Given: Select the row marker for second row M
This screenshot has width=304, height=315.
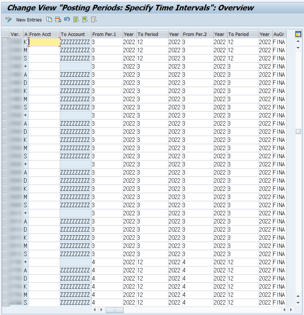Looking at the screenshot, I should (x=6, y=50).
